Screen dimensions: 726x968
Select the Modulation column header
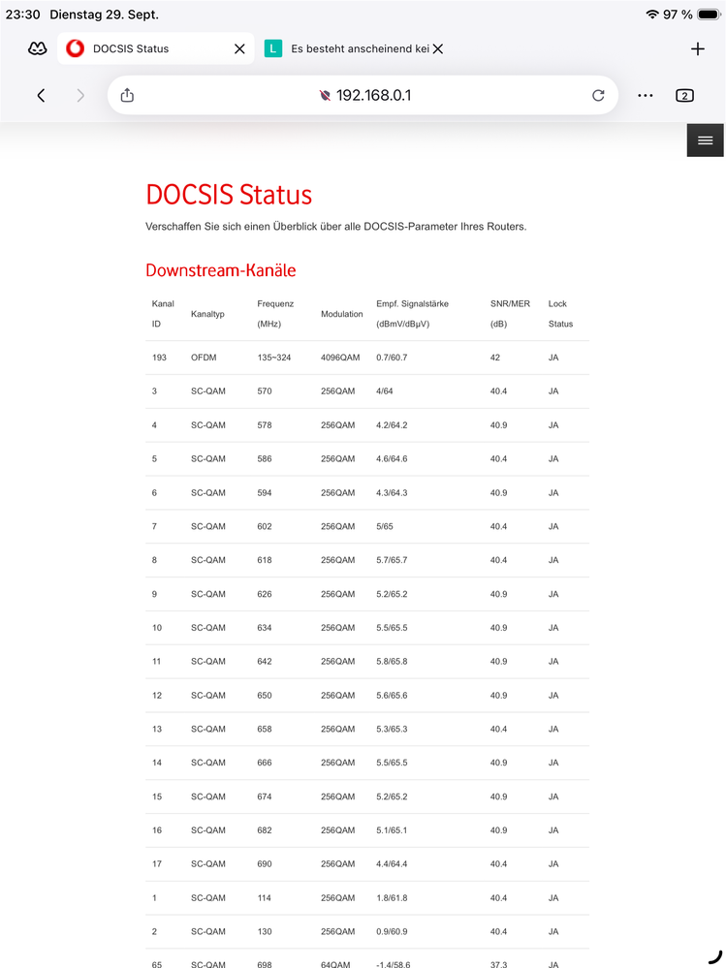click(341, 314)
